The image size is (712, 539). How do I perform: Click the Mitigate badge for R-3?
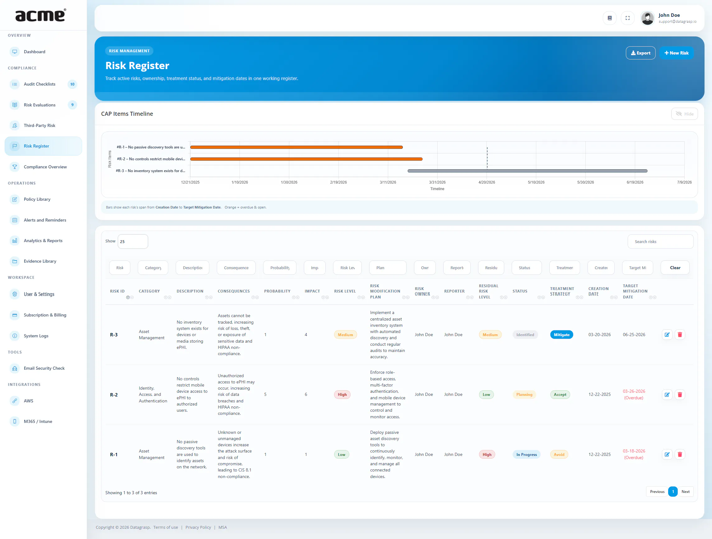pos(561,335)
